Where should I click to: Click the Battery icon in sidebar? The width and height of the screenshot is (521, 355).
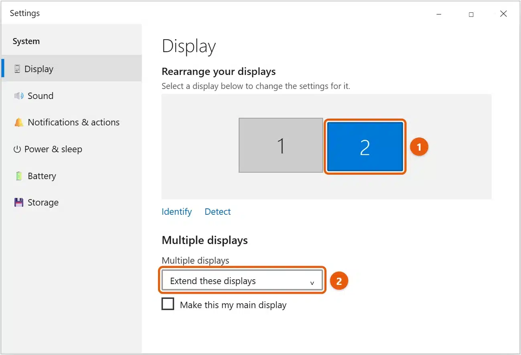click(x=19, y=176)
